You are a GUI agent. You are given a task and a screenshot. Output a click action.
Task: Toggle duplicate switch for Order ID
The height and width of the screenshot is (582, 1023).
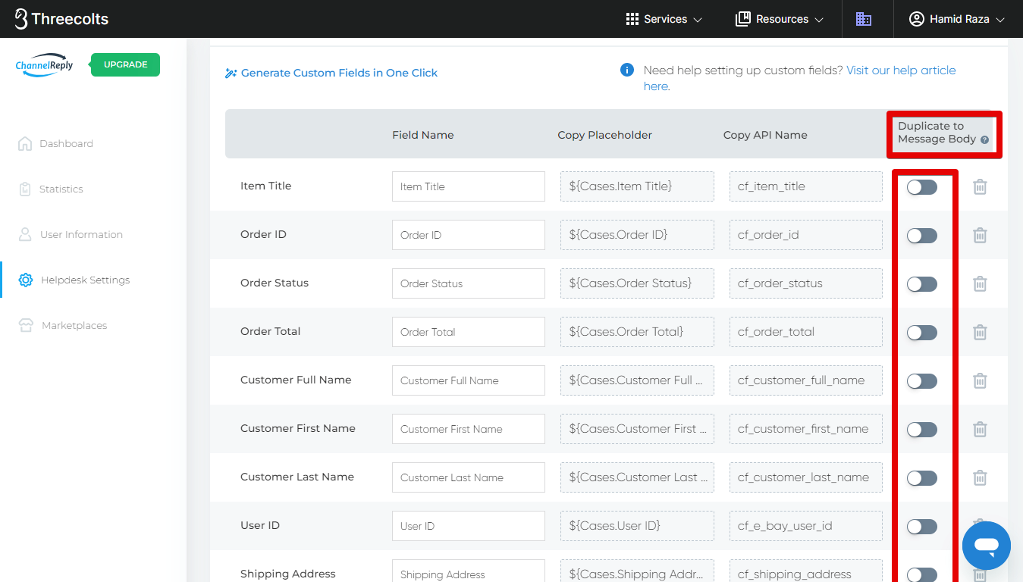[x=922, y=236]
